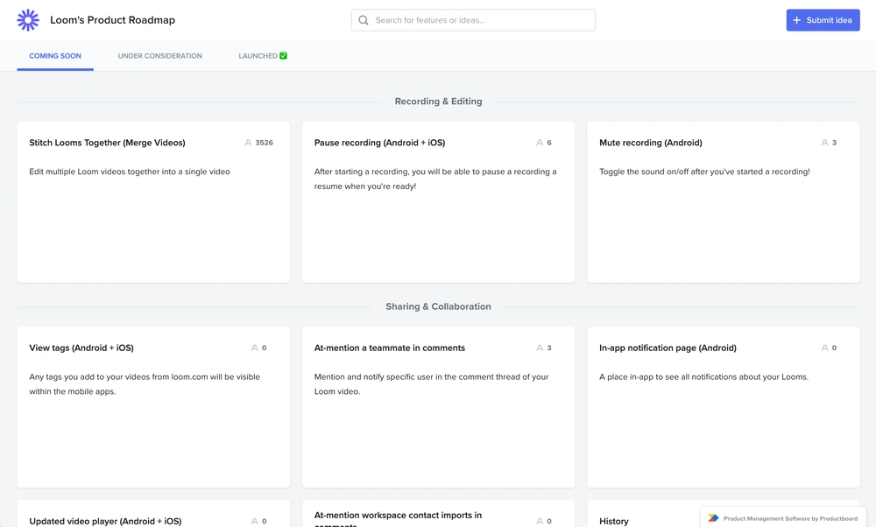Click vote icon on At-mention a teammate card

(540, 348)
